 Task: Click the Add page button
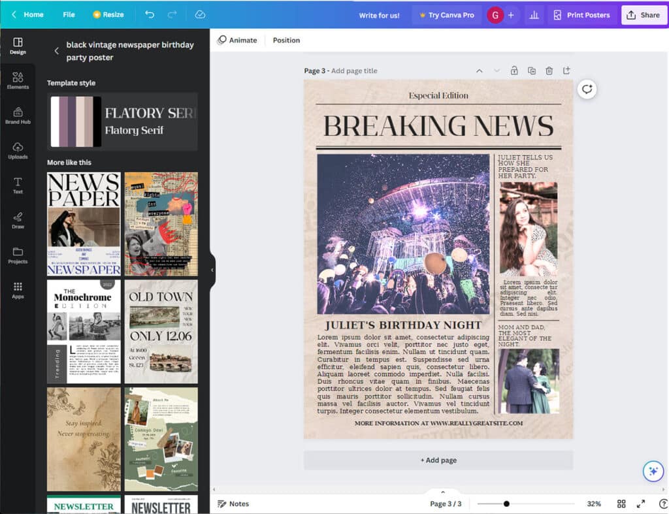click(x=438, y=460)
